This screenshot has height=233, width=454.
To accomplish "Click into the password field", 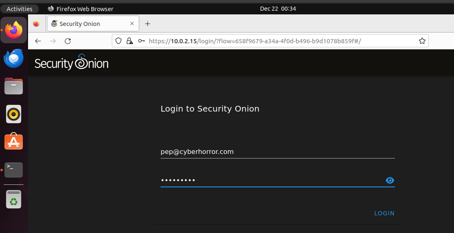I will (x=270, y=180).
